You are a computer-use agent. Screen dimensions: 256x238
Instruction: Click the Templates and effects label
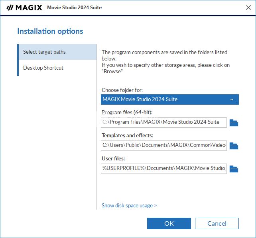coord(128,136)
